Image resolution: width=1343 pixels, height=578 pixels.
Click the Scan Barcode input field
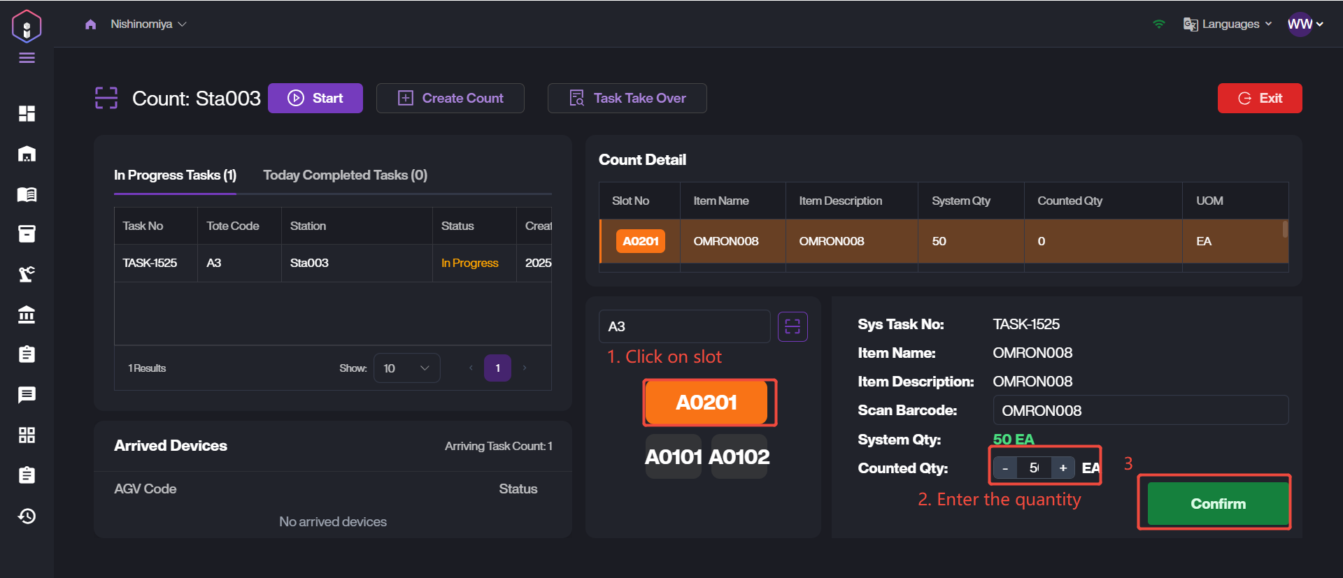[1140, 410]
